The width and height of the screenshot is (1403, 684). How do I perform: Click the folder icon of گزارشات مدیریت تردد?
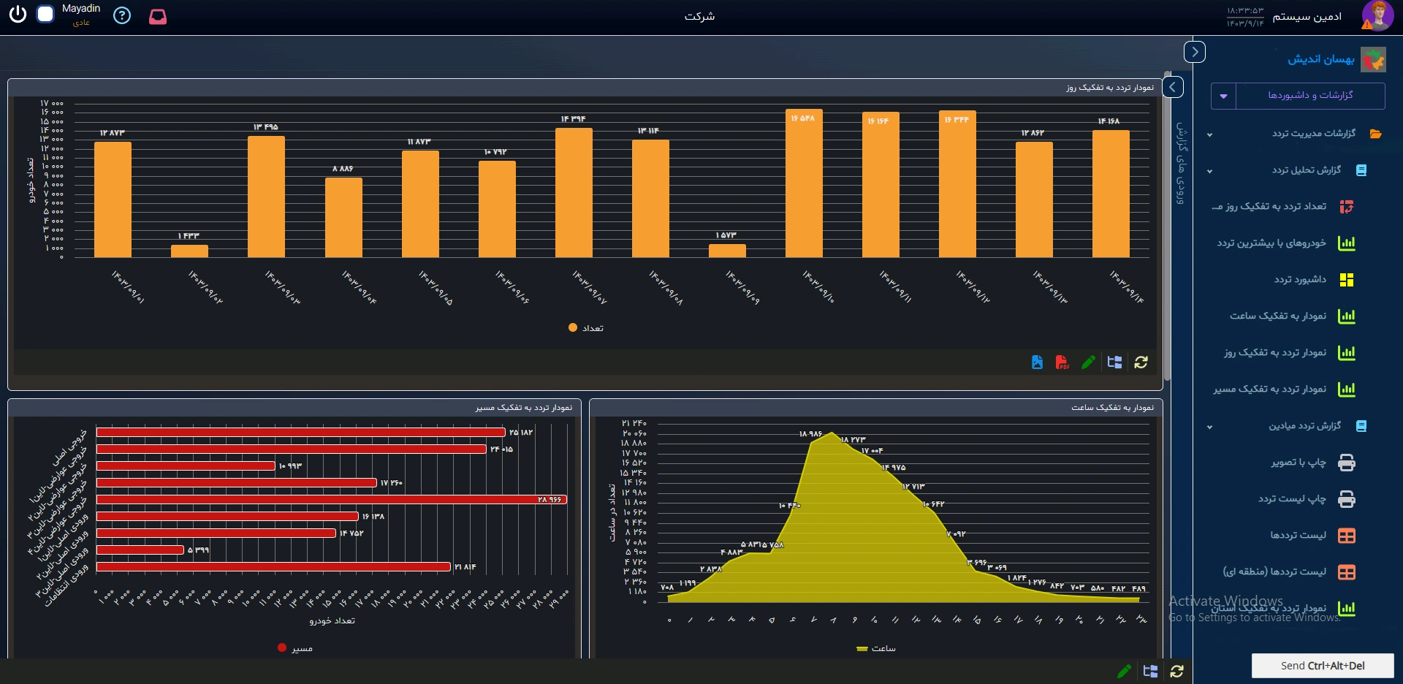coord(1376,134)
